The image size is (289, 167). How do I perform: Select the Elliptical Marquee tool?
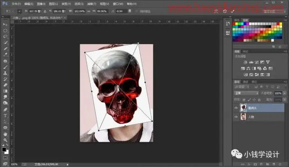pyautogui.click(x=5, y=31)
